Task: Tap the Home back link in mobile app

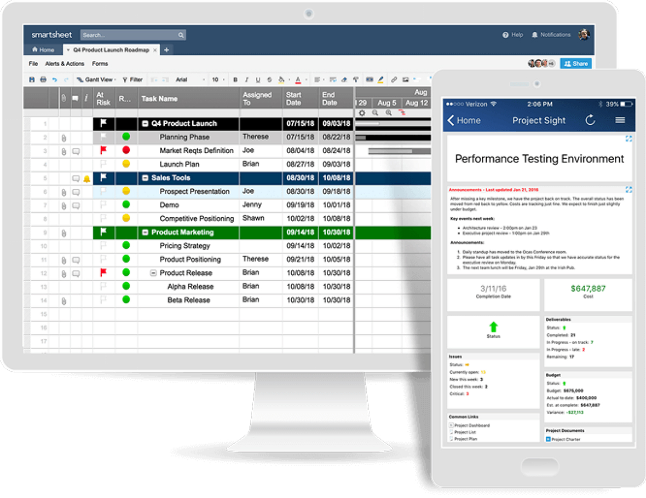Action: point(464,120)
